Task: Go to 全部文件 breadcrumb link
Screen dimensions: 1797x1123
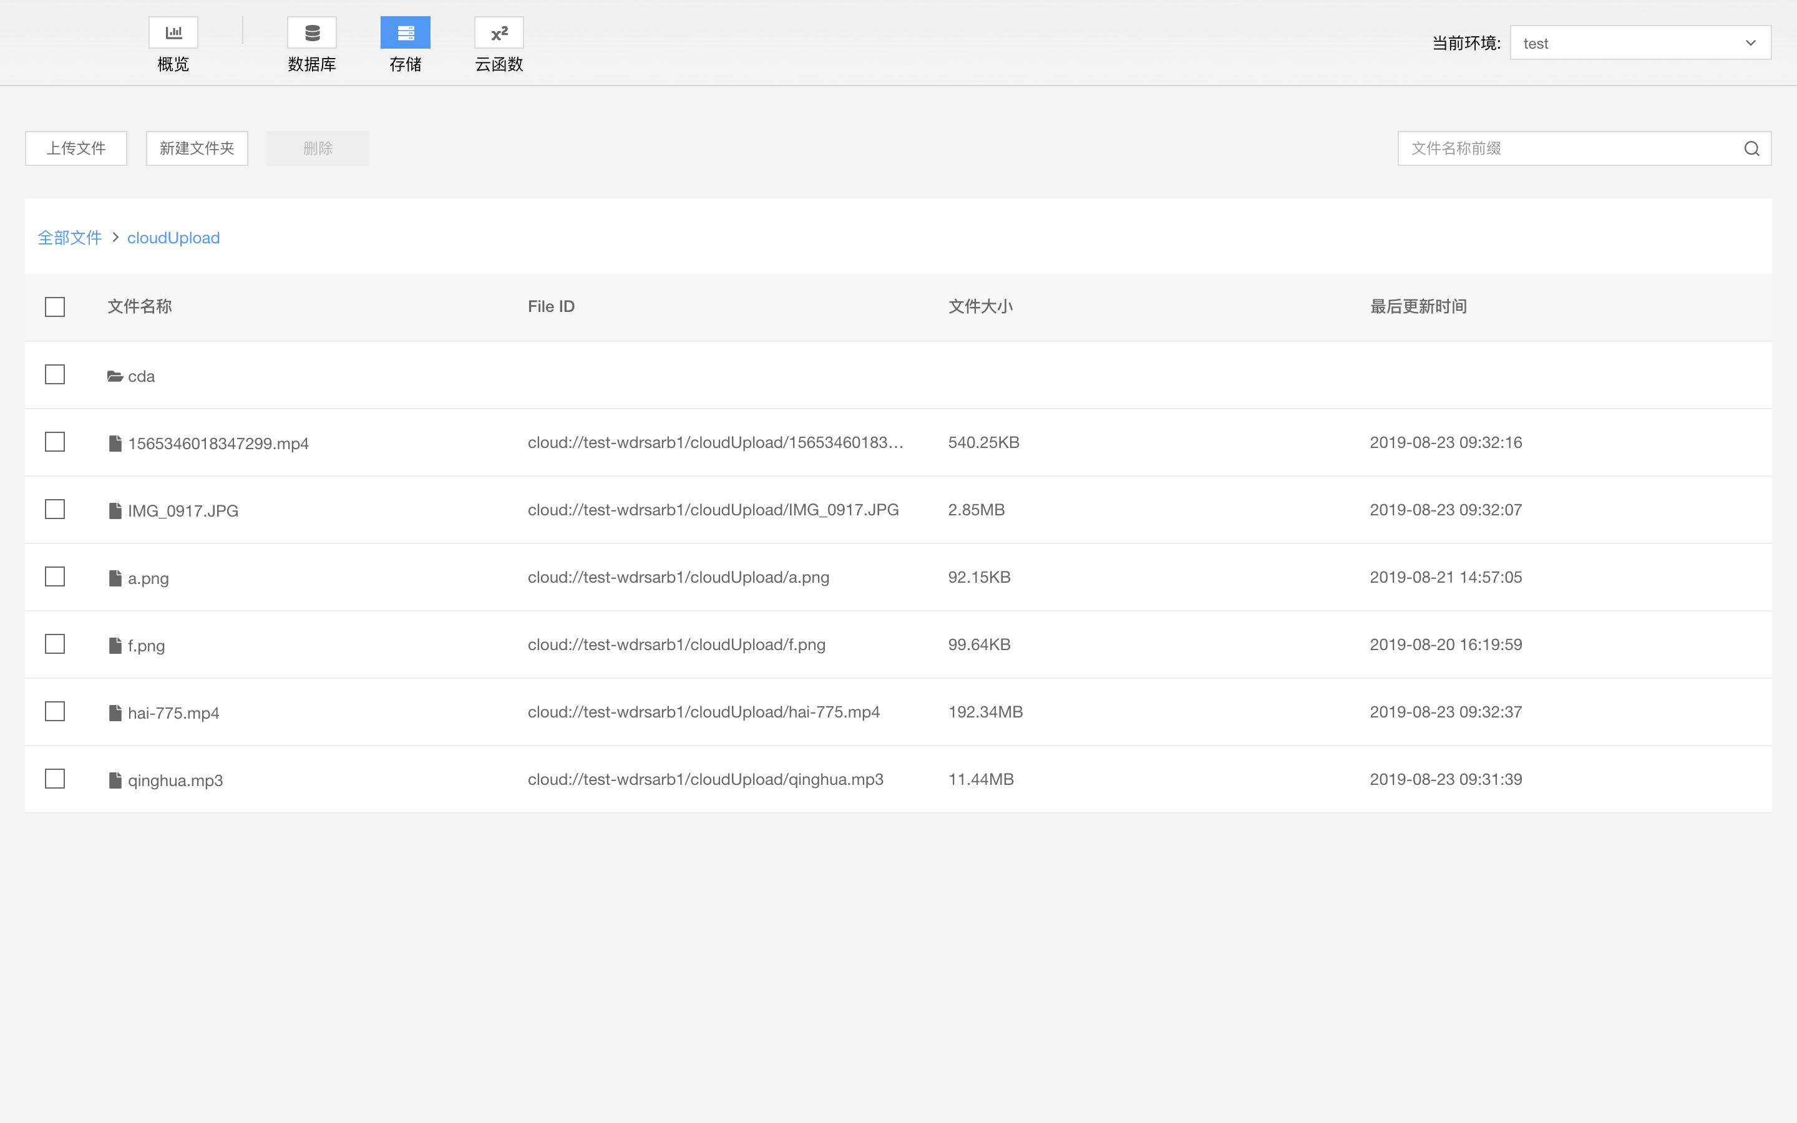Action: pyautogui.click(x=70, y=238)
